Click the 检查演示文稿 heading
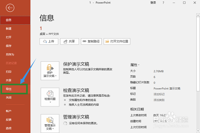The image size is (200, 133). [76, 90]
